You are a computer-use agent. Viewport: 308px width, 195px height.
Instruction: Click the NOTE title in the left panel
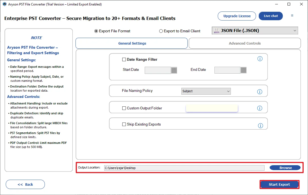37,38
